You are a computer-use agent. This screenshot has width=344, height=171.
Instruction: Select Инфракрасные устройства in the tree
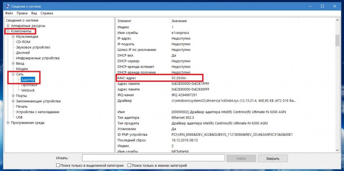[38, 58]
